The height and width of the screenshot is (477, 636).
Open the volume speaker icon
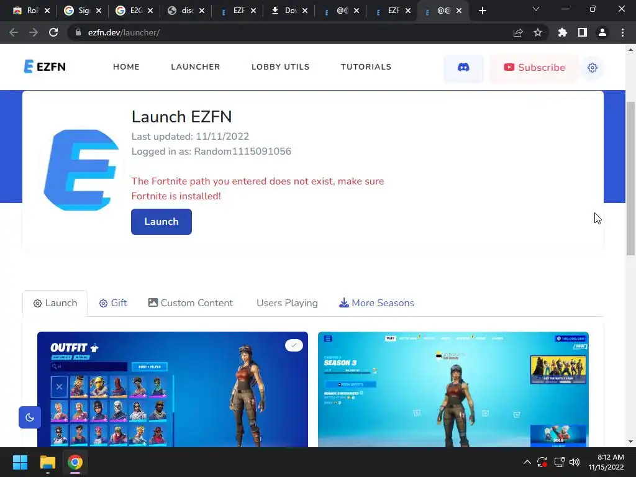tap(575, 462)
